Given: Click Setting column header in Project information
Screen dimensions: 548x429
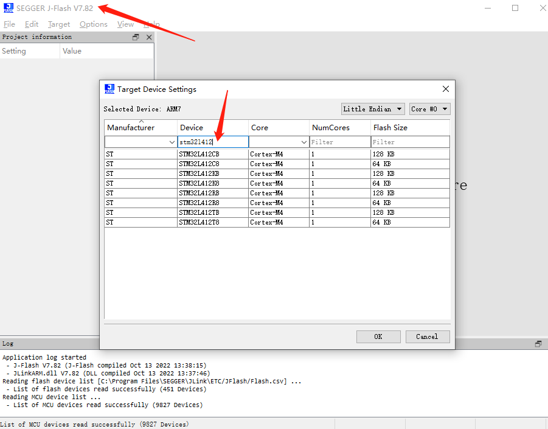Looking at the screenshot, I should pos(30,51).
